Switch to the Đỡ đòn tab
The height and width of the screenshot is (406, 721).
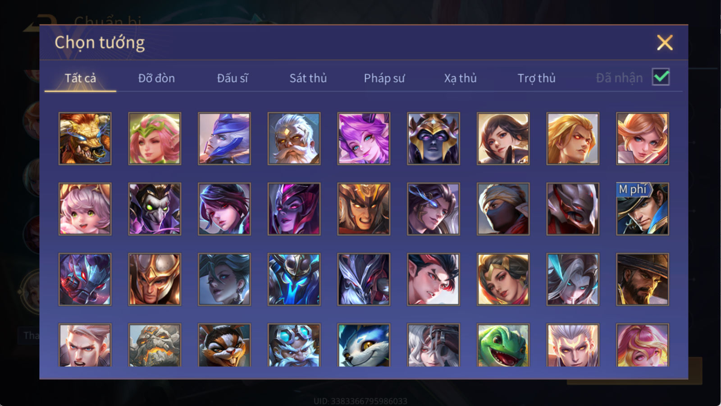[x=156, y=78]
